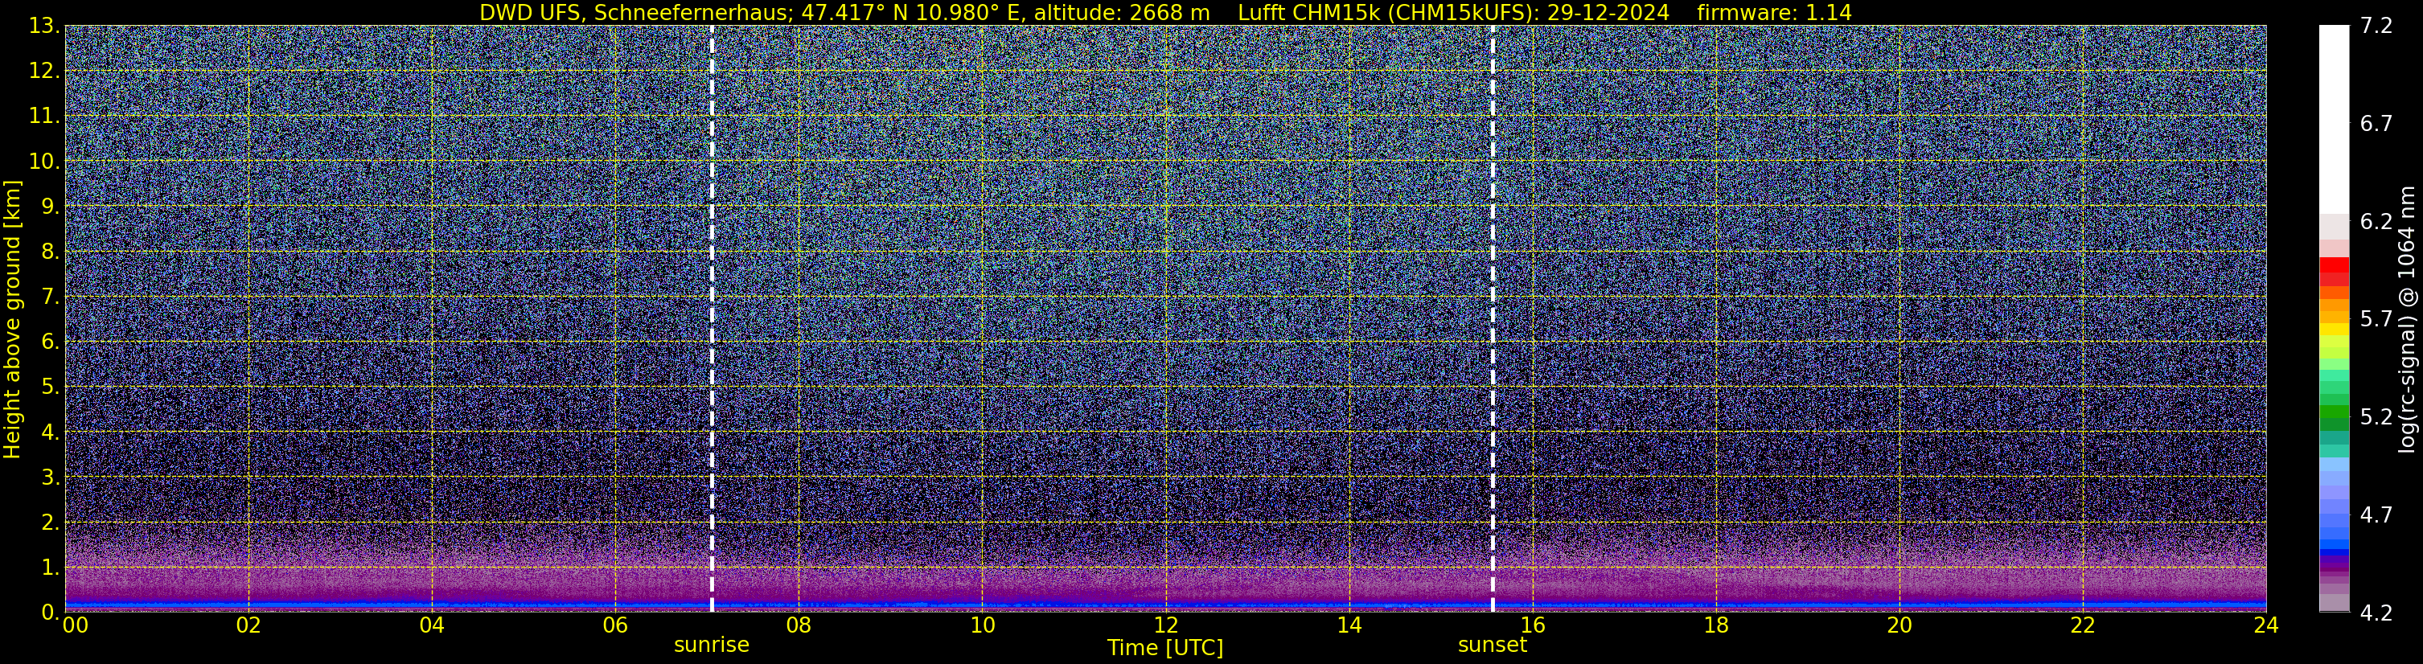Click time tick label 00

click(76, 625)
